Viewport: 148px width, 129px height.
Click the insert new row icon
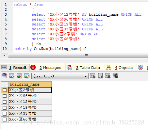(93, 76)
